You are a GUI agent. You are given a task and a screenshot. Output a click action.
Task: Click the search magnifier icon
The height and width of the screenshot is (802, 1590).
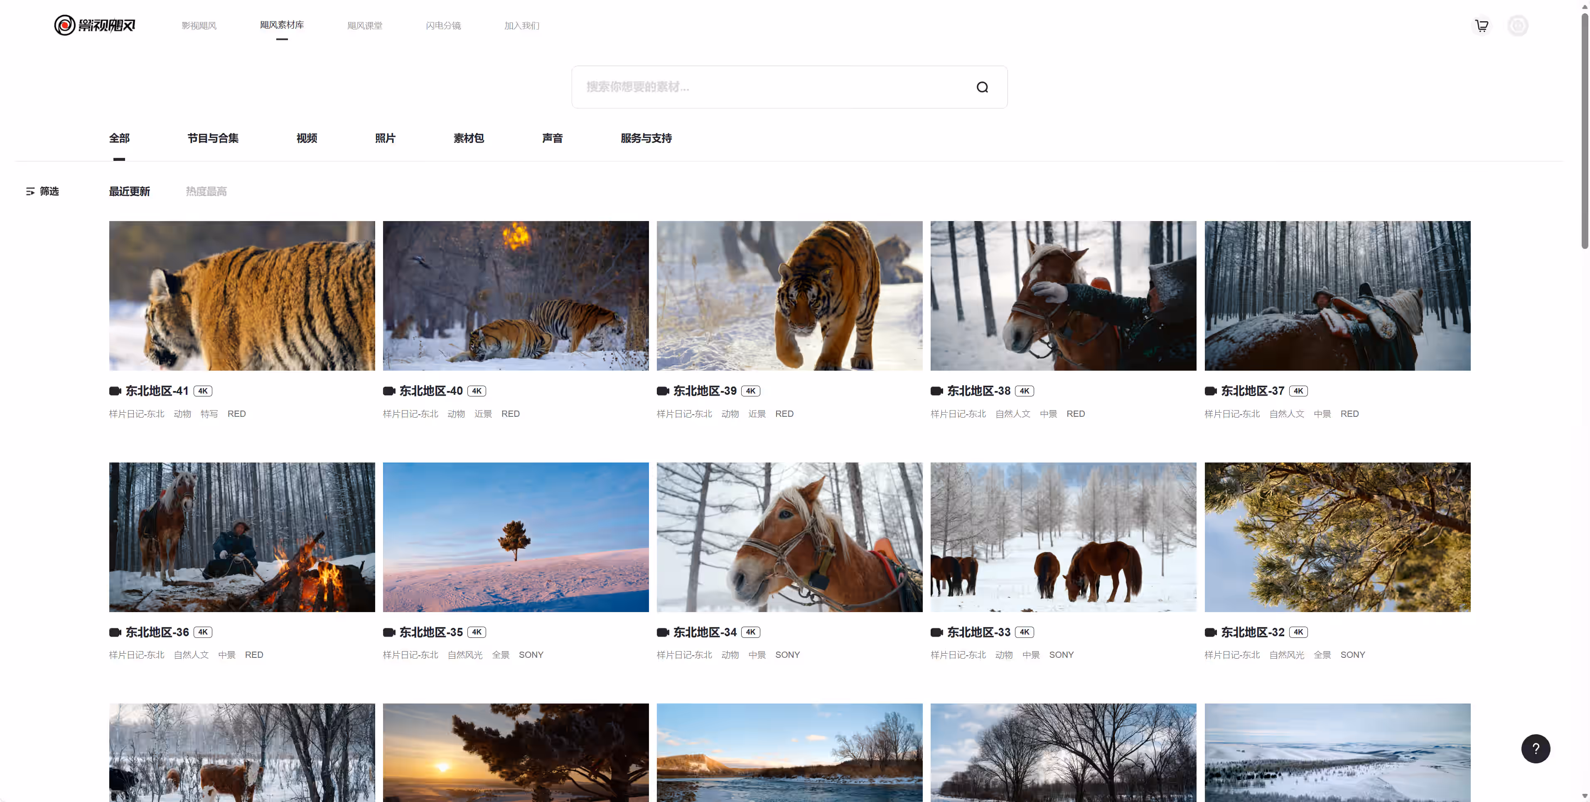click(x=982, y=87)
